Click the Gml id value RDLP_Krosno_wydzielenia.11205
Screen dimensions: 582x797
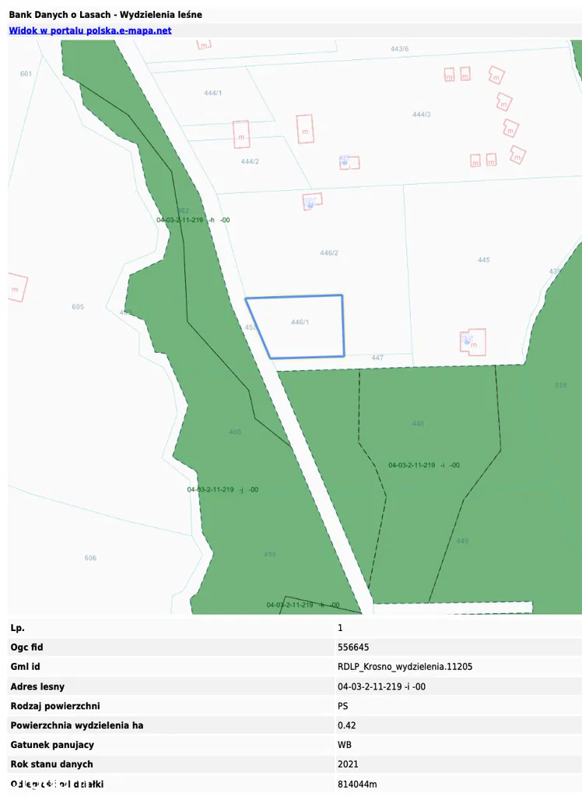point(405,667)
